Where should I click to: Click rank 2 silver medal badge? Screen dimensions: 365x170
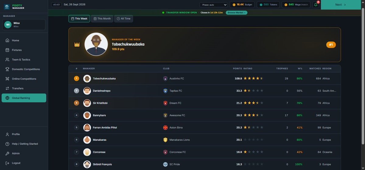click(77, 91)
